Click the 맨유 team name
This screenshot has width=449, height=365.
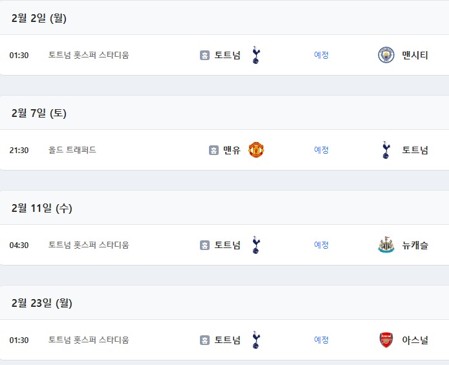pyautogui.click(x=232, y=150)
